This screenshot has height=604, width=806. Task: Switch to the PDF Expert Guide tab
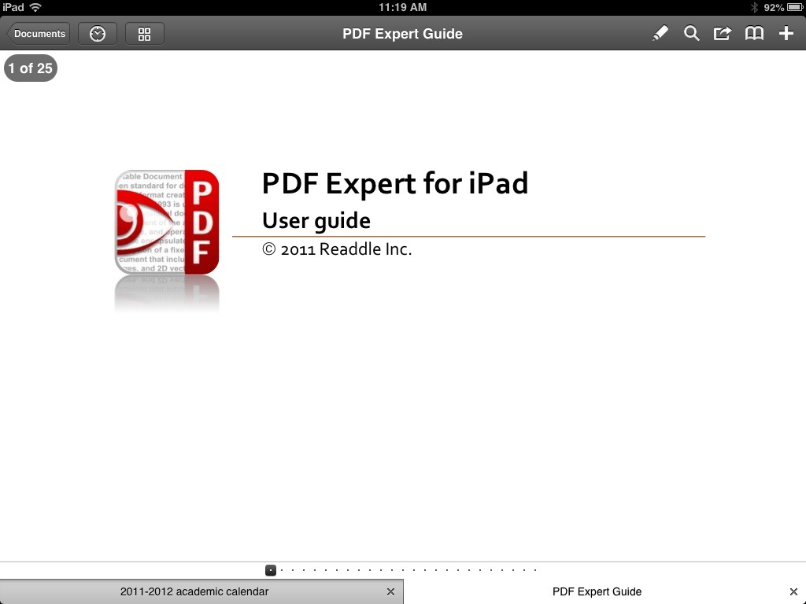(x=597, y=591)
